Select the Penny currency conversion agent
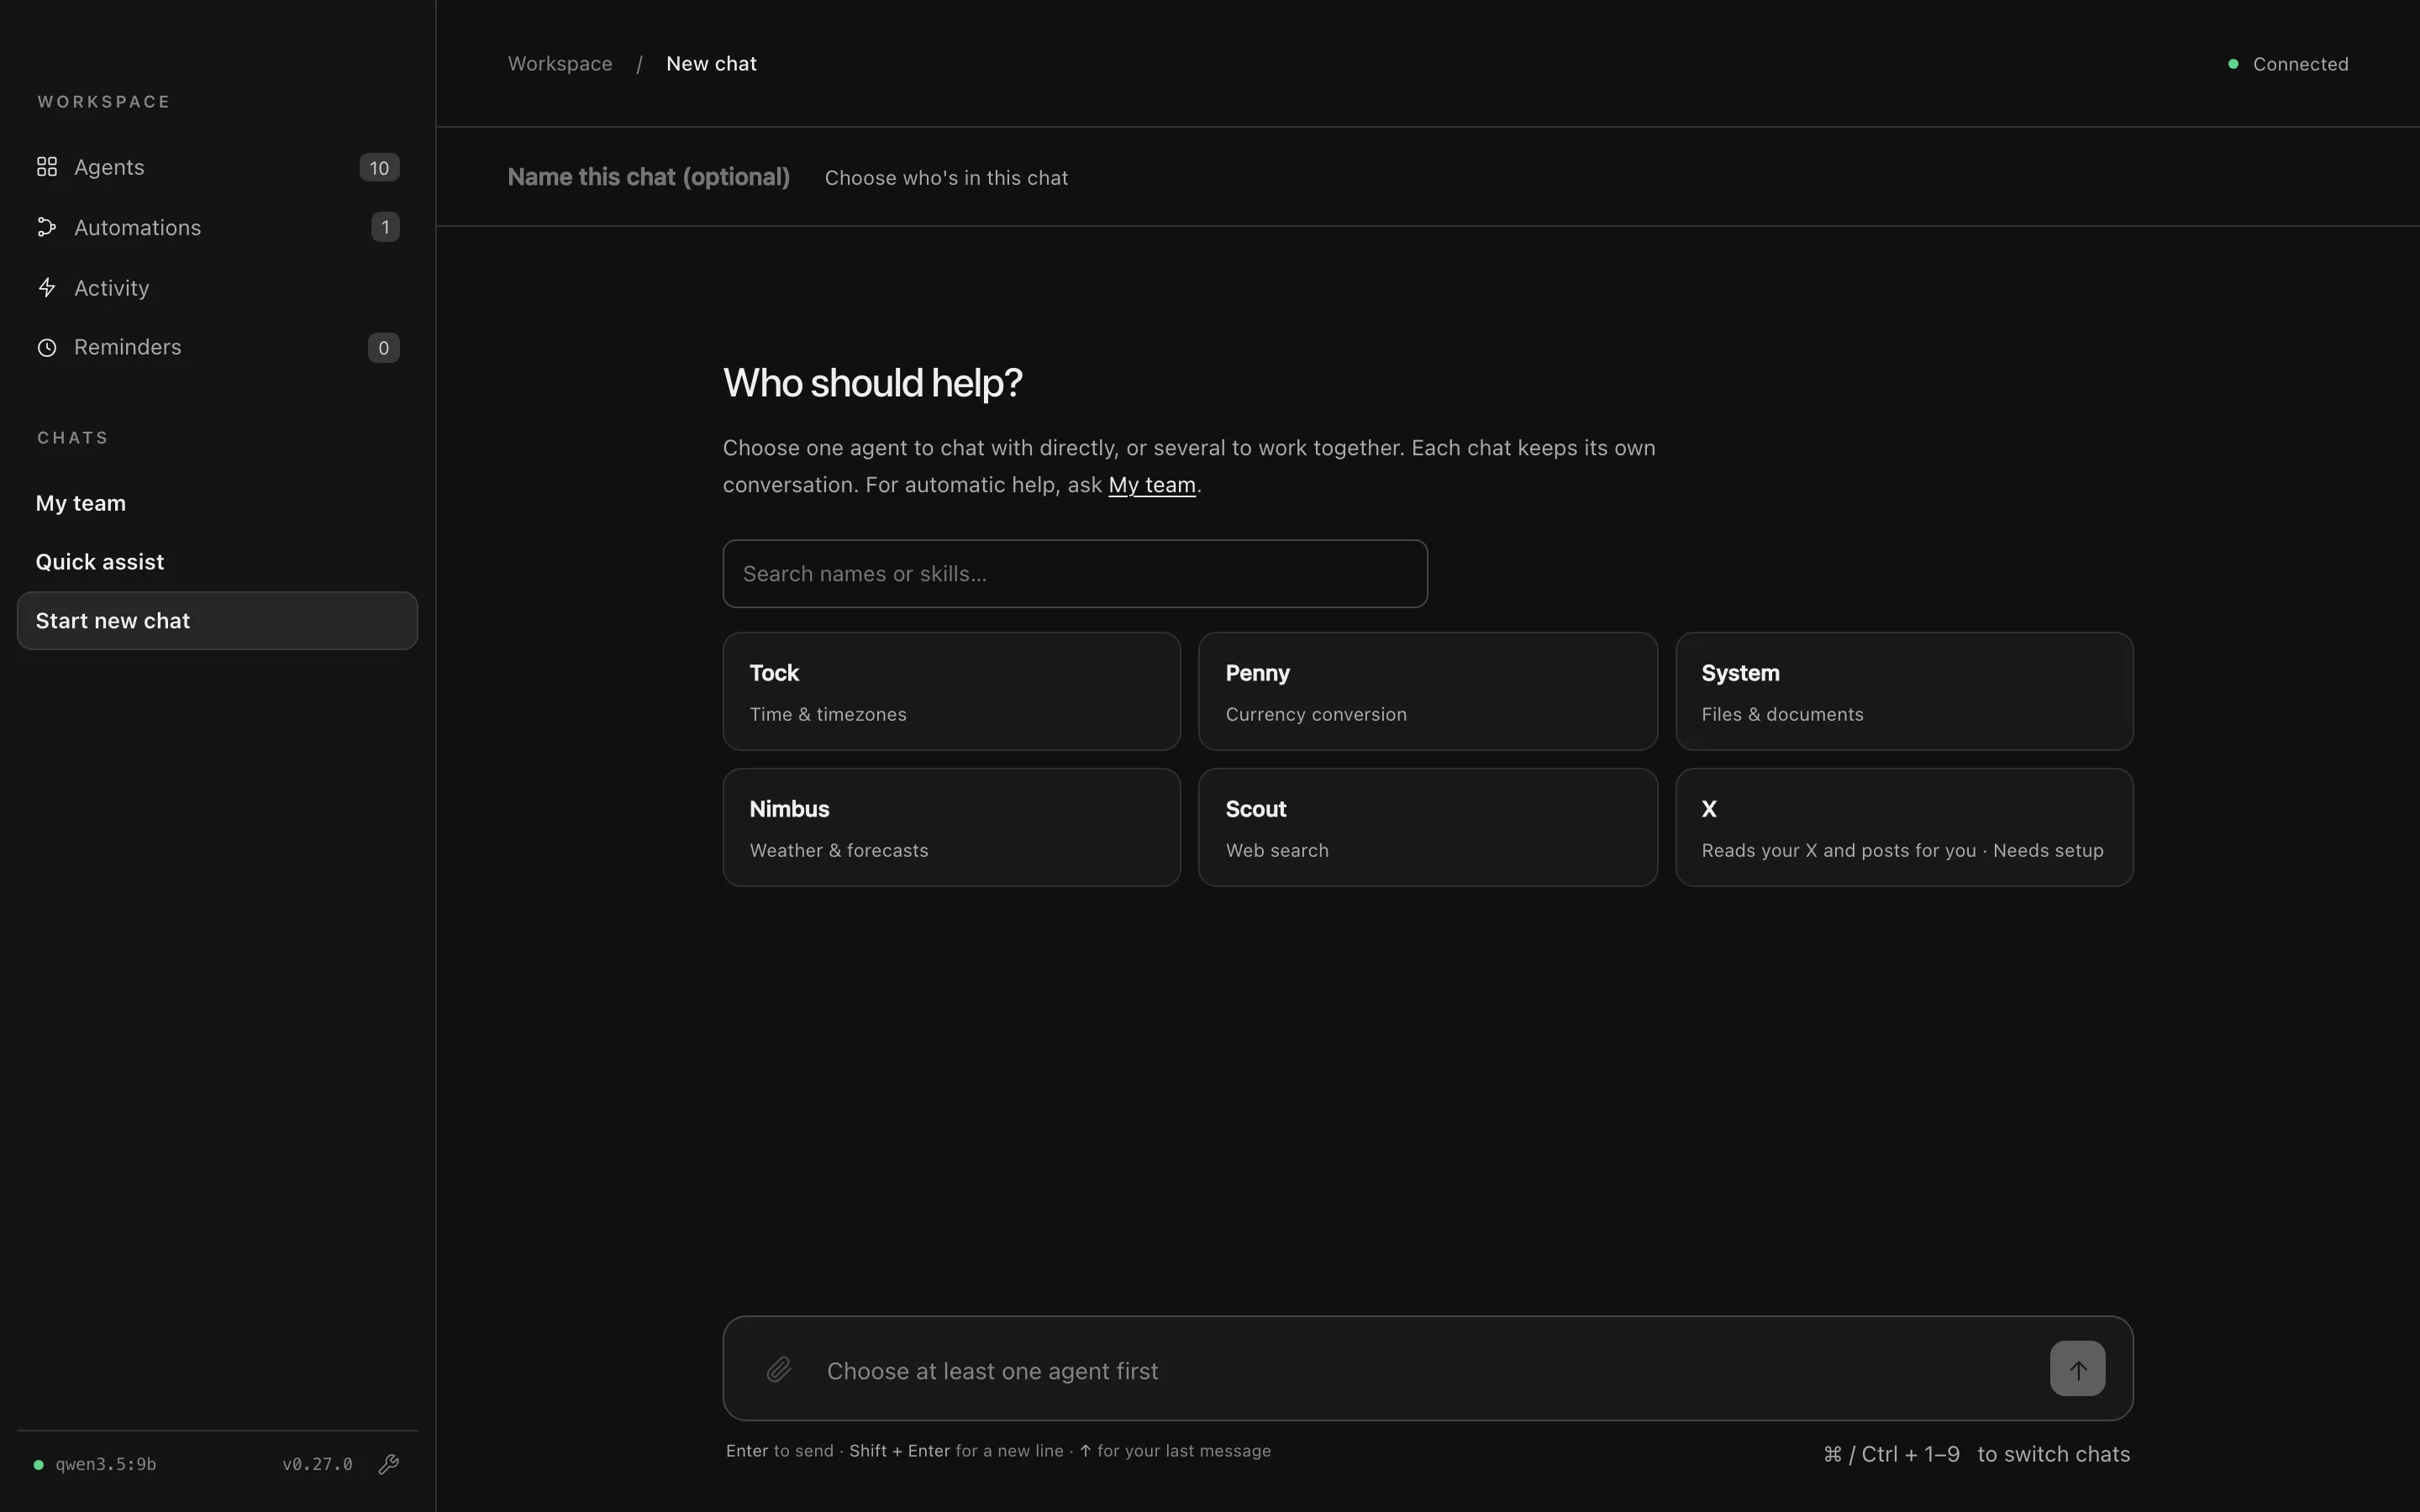 pos(1428,691)
